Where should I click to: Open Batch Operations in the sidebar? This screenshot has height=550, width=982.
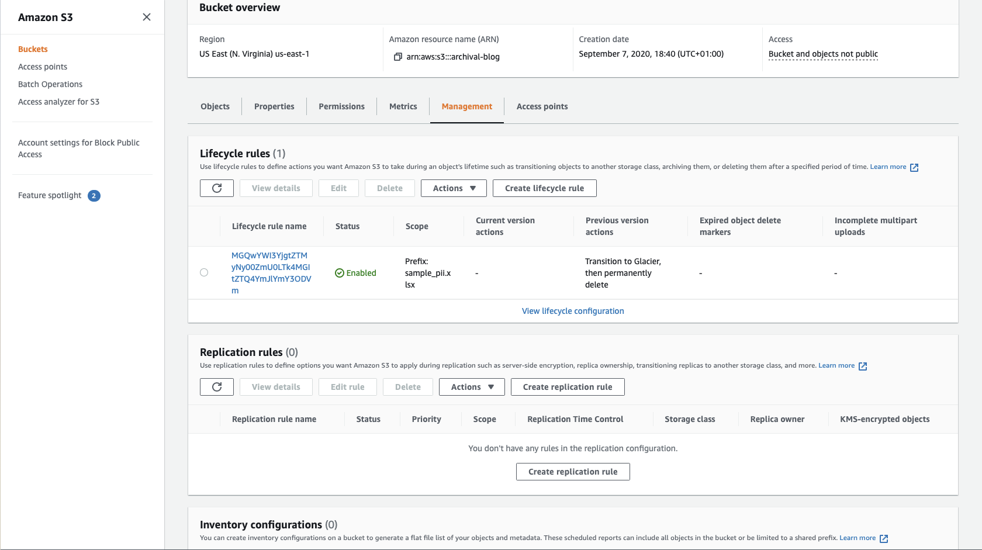pyautogui.click(x=50, y=84)
